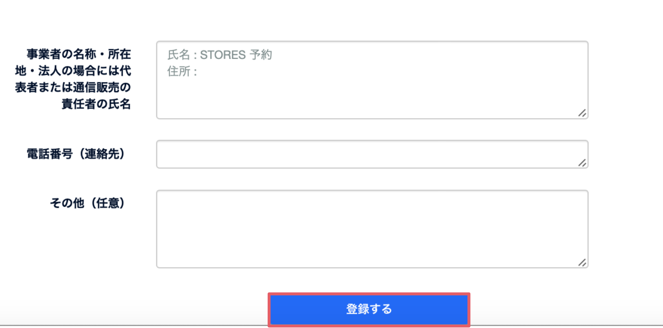The image size is (663, 328).
Task: Click the その他（任意）label
Action: click(x=87, y=203)
